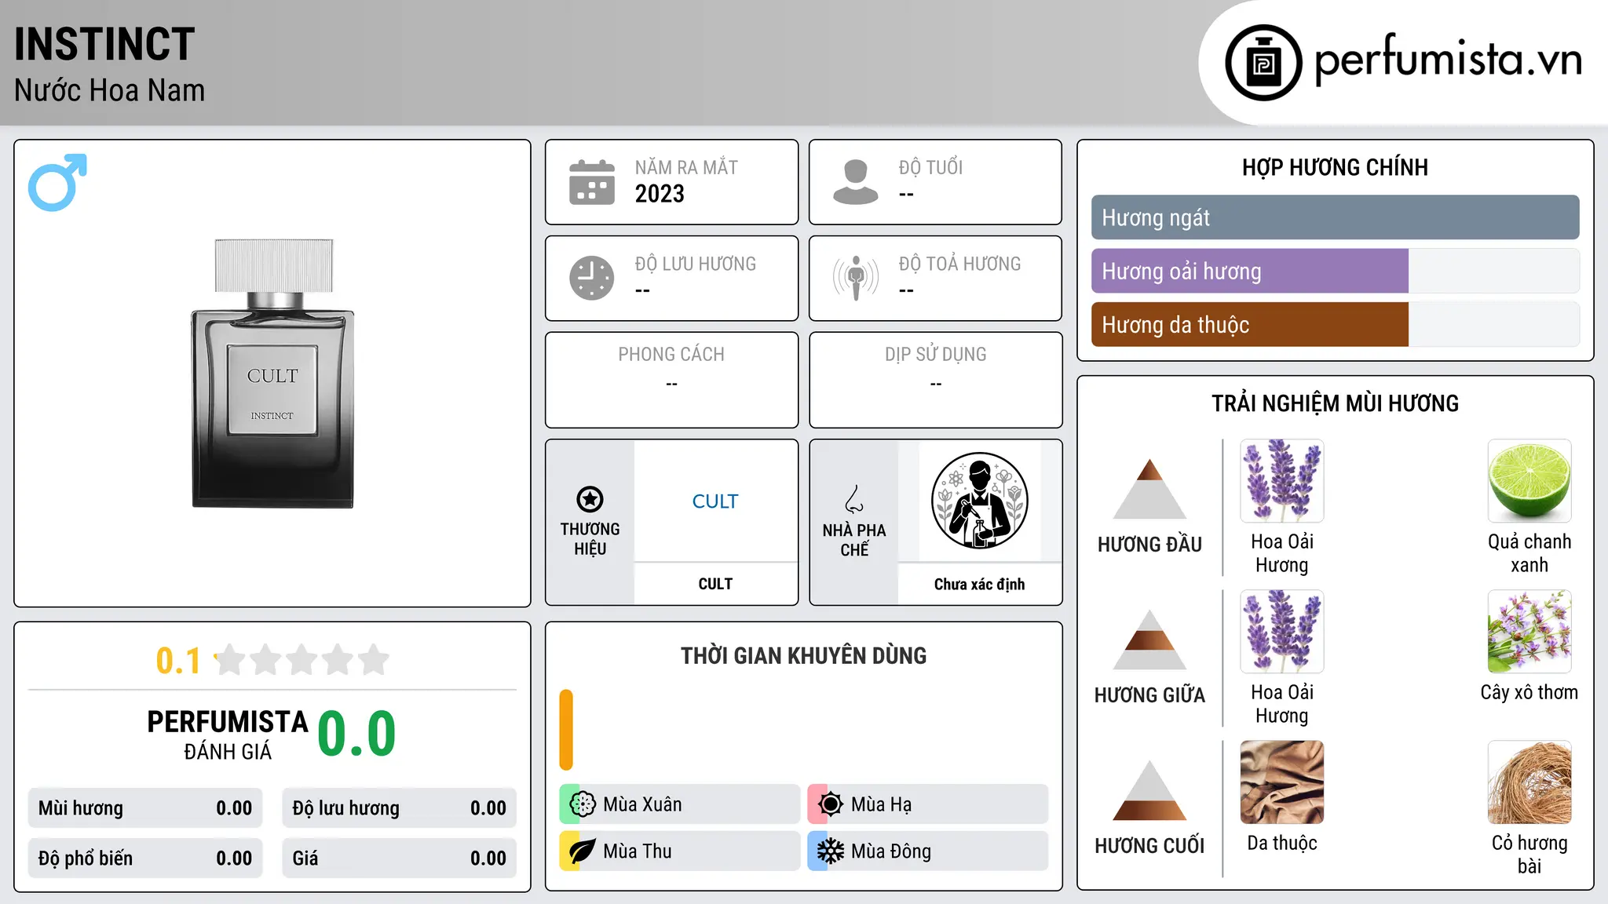Click the clock icon beside Độ lưu hương
Viewport: 1608px width, 904px height.
click(592, 278)
